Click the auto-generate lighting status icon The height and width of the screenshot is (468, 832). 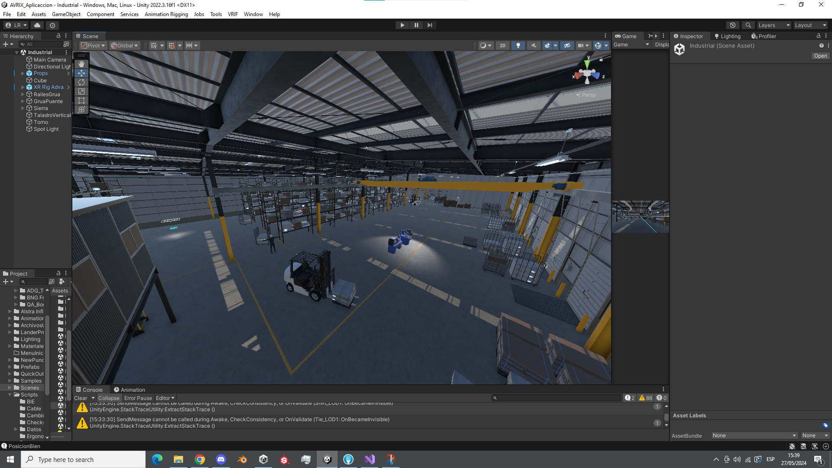pyautogui.click(x=815, y=446)
